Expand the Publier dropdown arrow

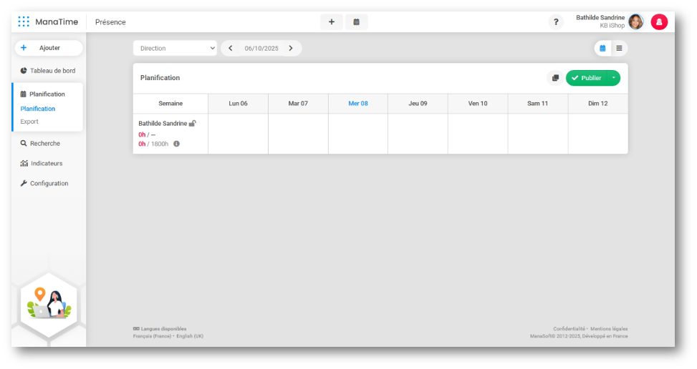613,78
